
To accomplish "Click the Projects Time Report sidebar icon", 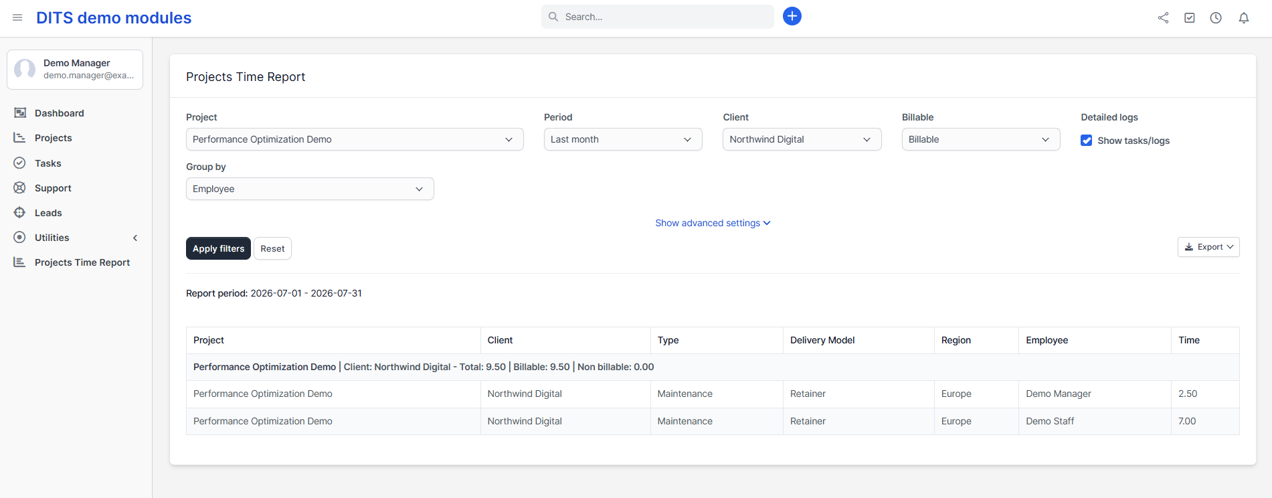I will tap(20, 262).
